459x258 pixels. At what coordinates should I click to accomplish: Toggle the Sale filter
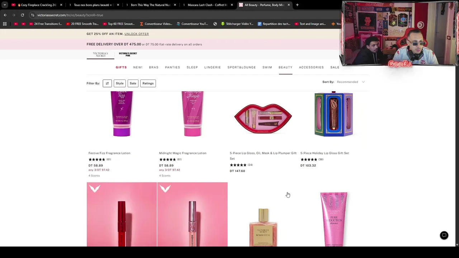coord(133,83)
